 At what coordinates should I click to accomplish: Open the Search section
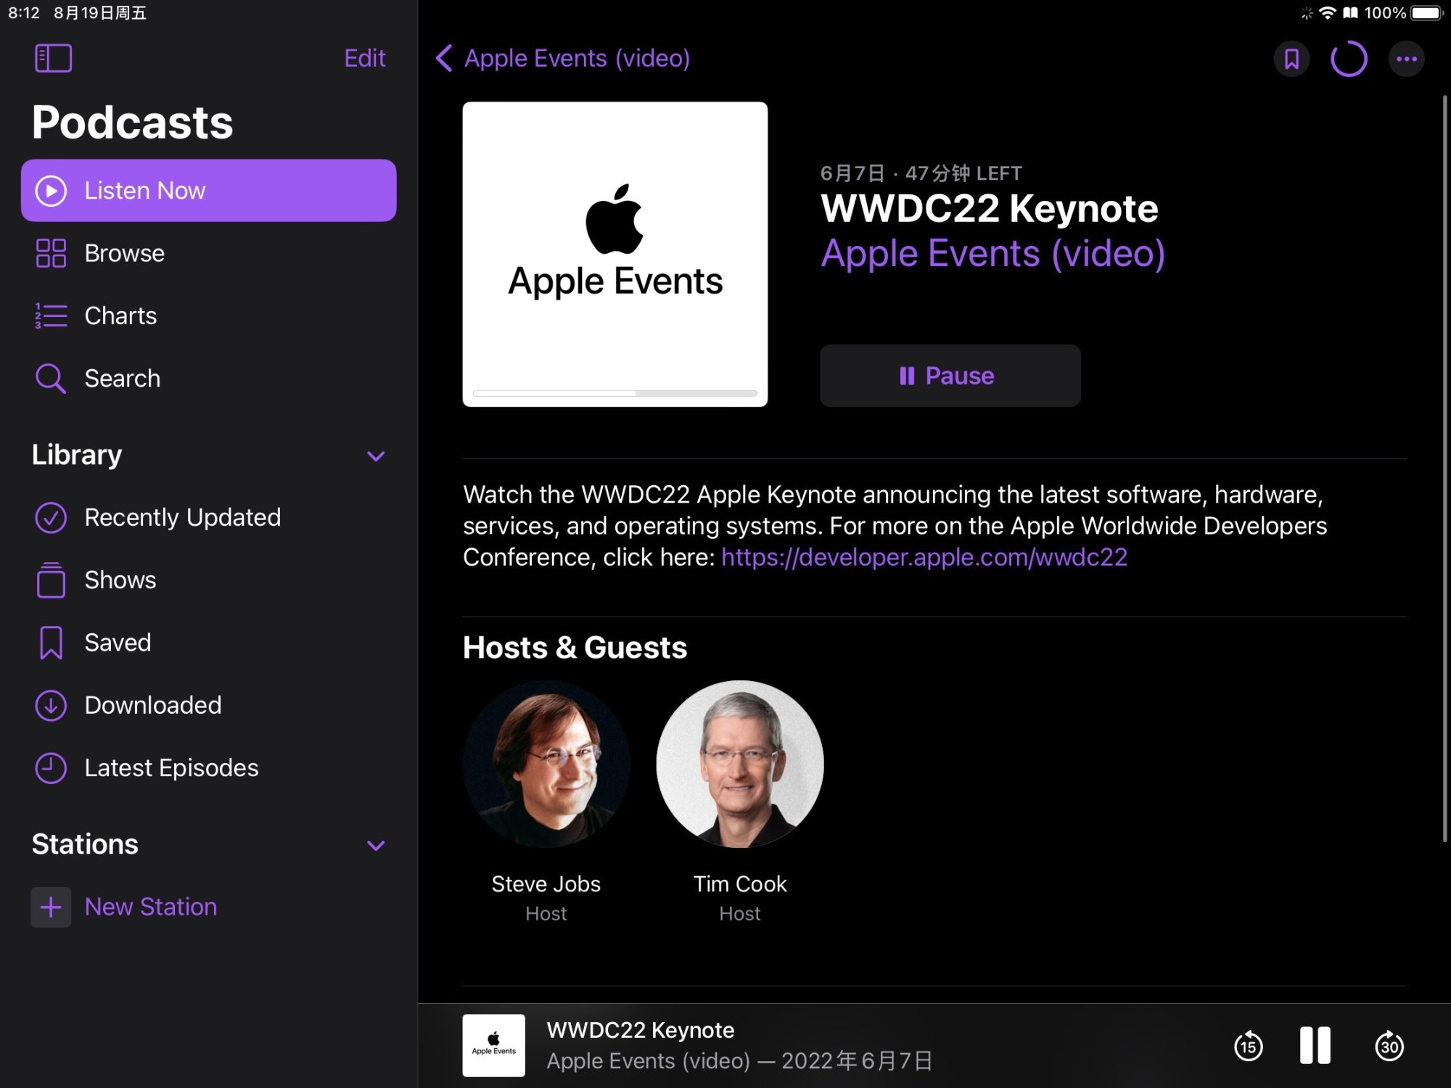coord(122,378)
